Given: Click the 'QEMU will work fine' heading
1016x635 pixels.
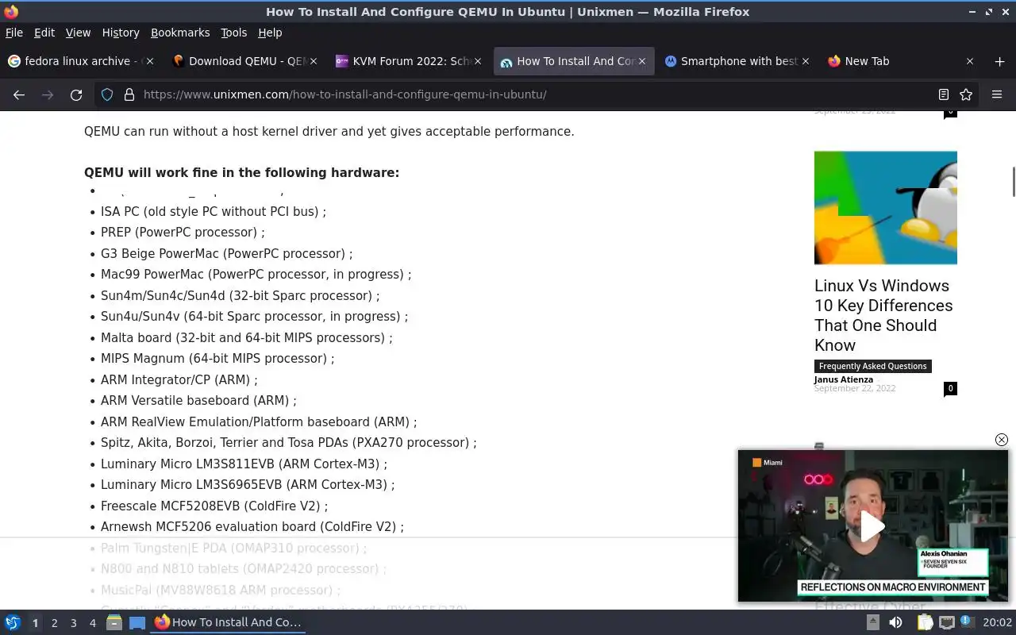Looking at the screenshot, I should click(241, 173).
